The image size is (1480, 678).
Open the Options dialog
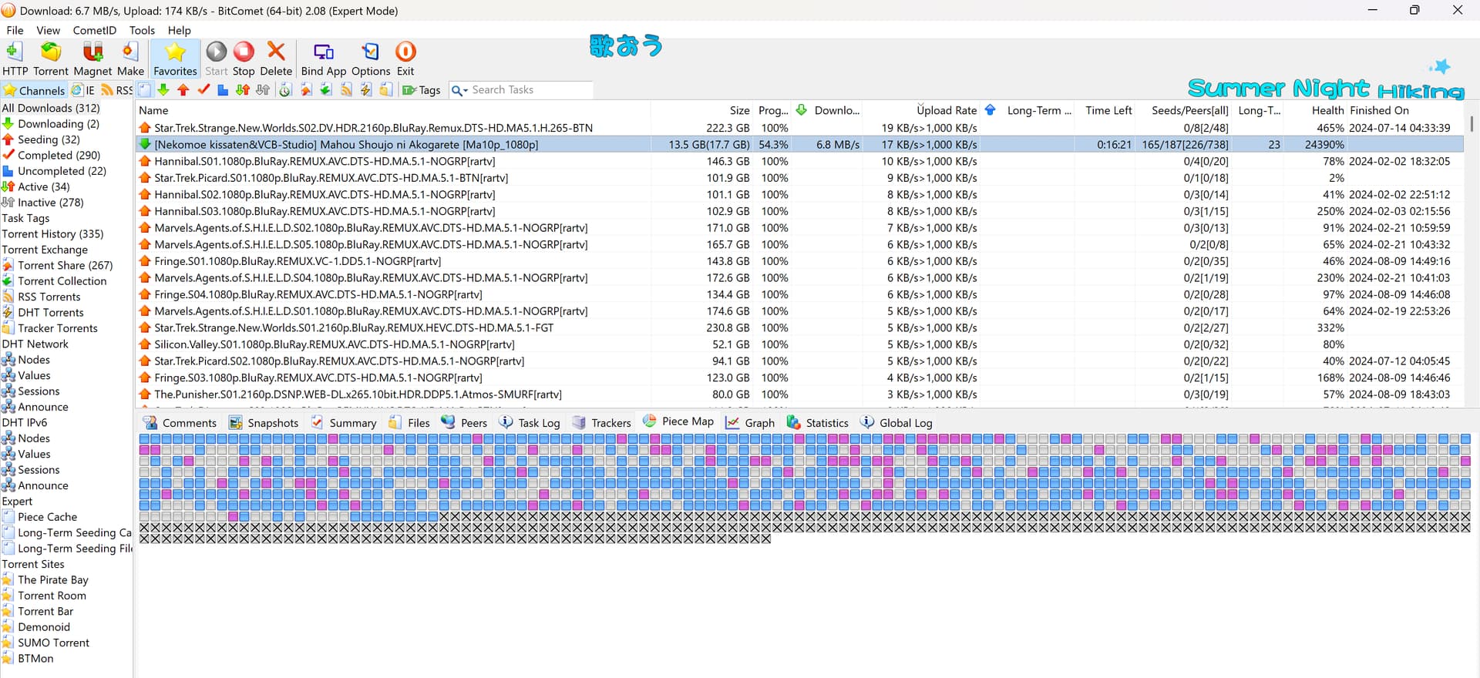click(x=371, y=59)
